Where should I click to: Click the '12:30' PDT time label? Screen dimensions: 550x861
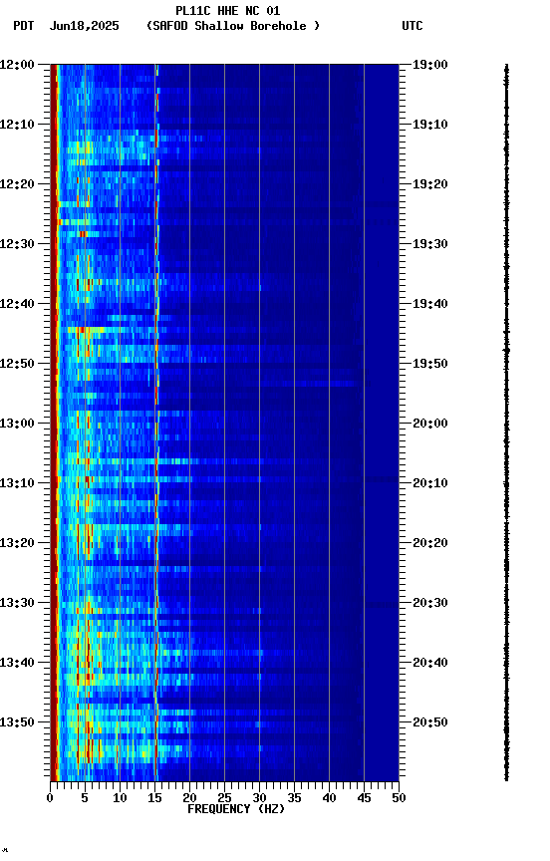[17, 244]
